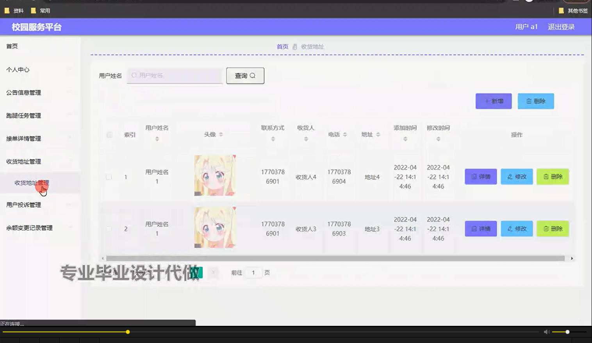The image size is (592, 343).
Task: Collapse 收货地址管理 sidebar menu
Action: (x=40, y=161)
